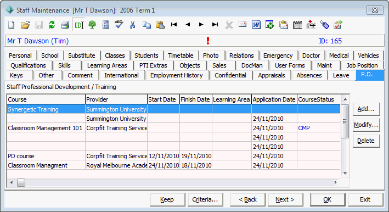Click the Add... button
This screenshot has height=212, width=389.
pos(366,109)
